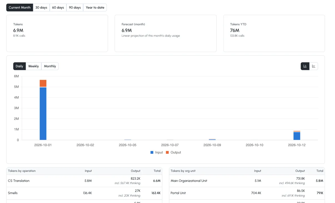Click the CS Translation operation row
This screenshot has height=203, width=335.
pos(84,181)
